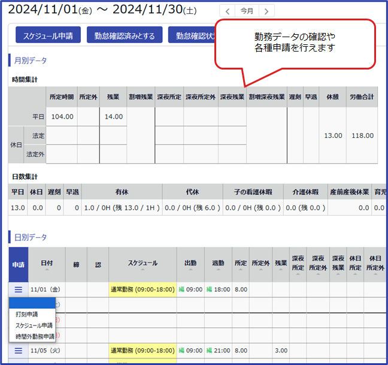388x365 pixels.
Task: Click the 認 column header
Action: (x=98, y=264)
